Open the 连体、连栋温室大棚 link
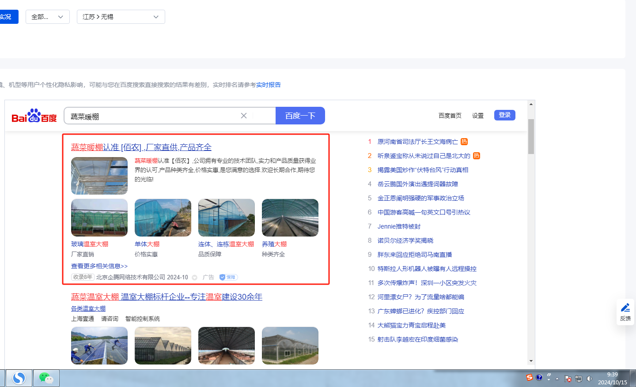This screenshot has width=636, height=387. 226,244
